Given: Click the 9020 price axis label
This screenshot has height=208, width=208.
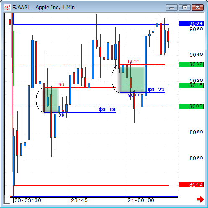Looking at the screenshot, I should tap(196, 81).
